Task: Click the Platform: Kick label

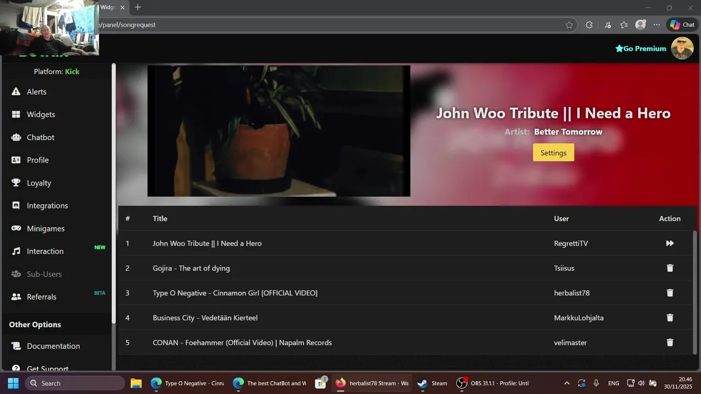Action: point(56,72)
